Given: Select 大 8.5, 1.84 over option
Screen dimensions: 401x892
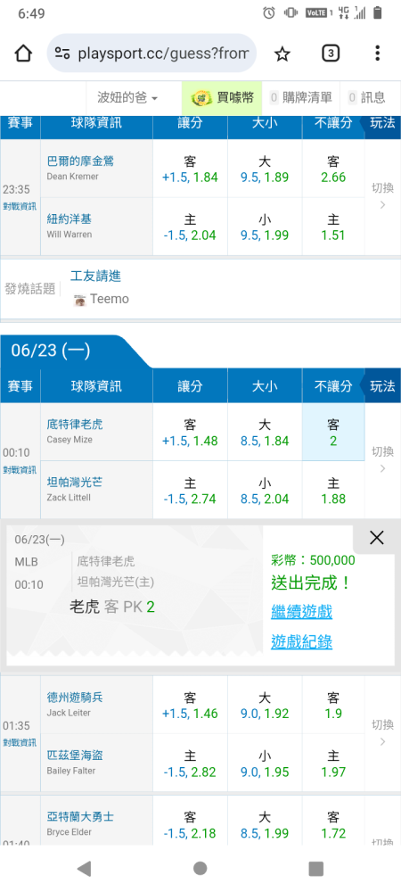Looking at the screenshot, I should (x=265, y=433).
